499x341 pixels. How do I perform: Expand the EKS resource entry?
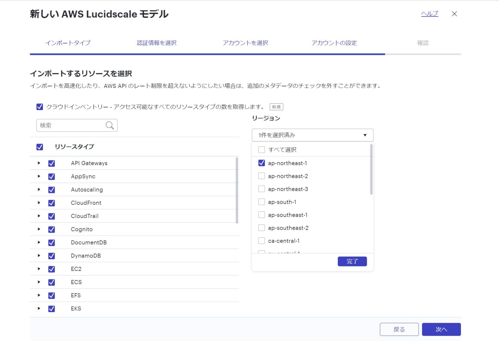point(39,309)
